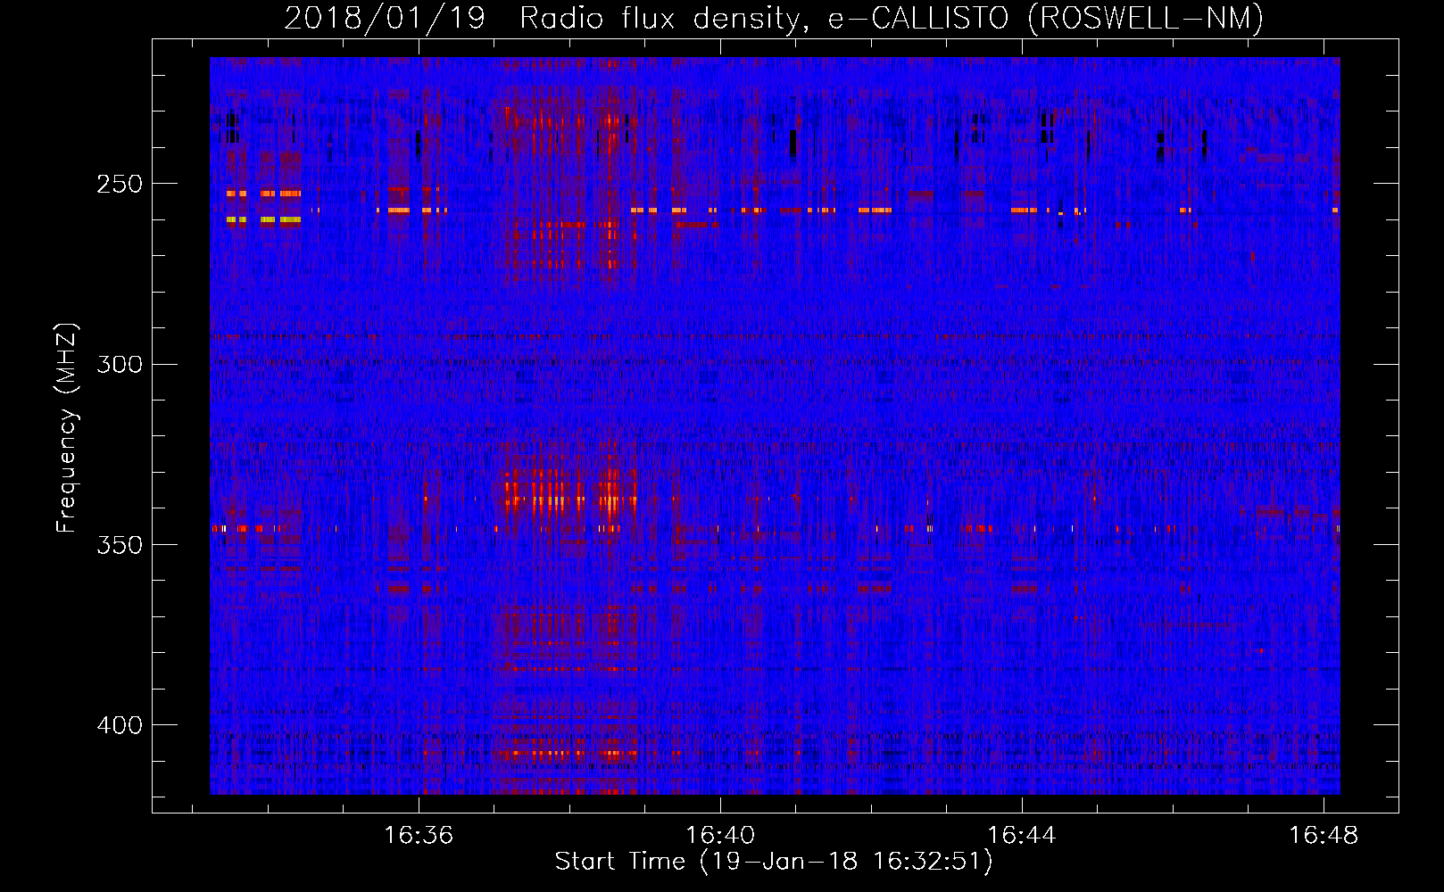This screenshot has height=892, width=1444.
Task: Click the "Frequency (MHZ)" y-axis label
Action: (67, 428)
